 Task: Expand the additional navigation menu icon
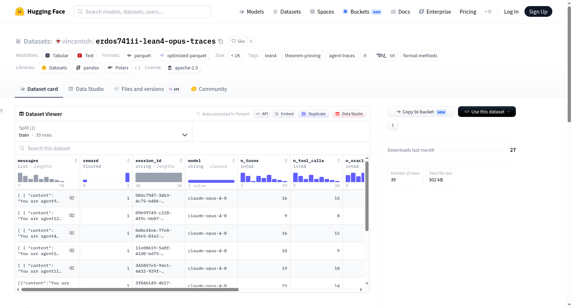coord(488,11)
